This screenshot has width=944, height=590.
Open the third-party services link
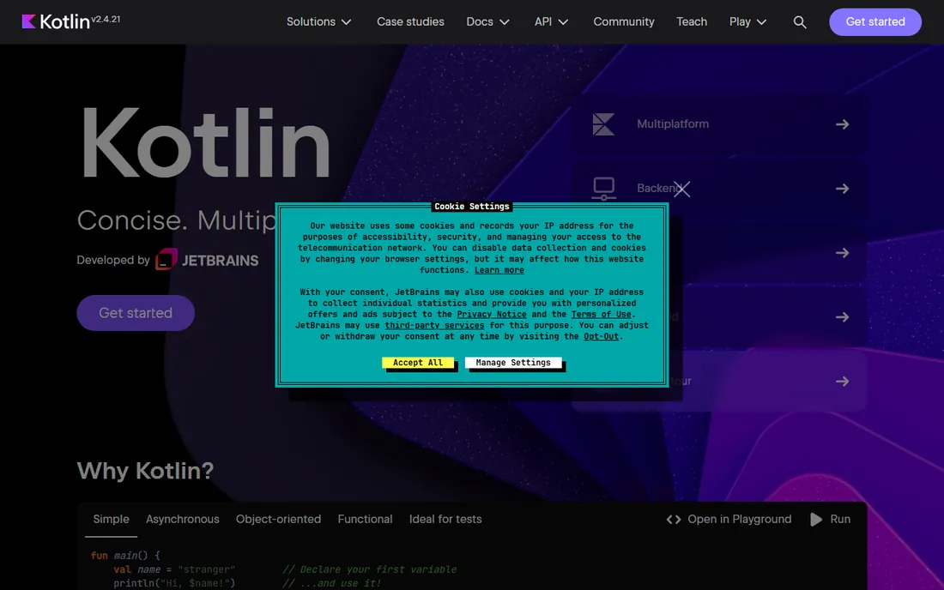click(x=434, y=325)
